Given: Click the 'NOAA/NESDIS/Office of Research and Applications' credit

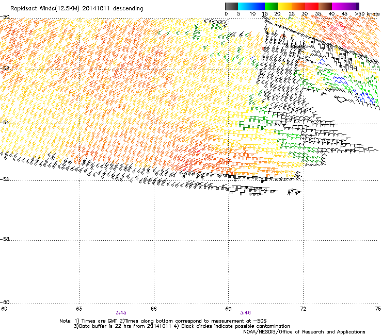Looking at the screenshot, I should (304, 332).
